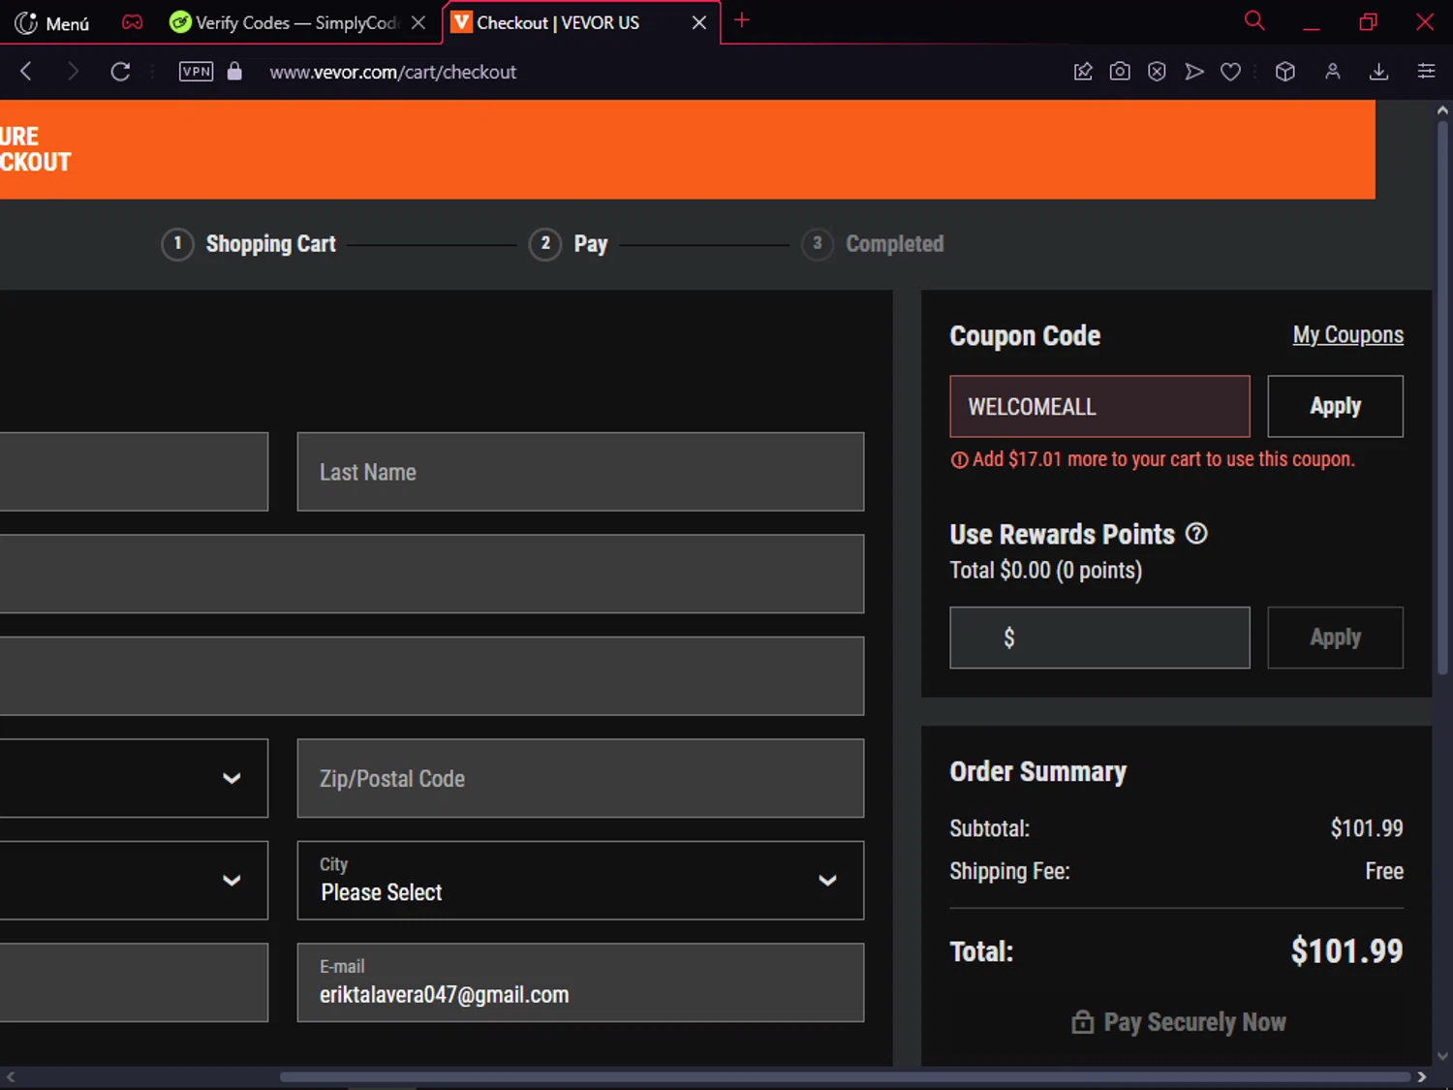Click the snapshot camera icon in toolbar
The height and width of the screenshot is (1090, 1453).
click(1120, 72)
